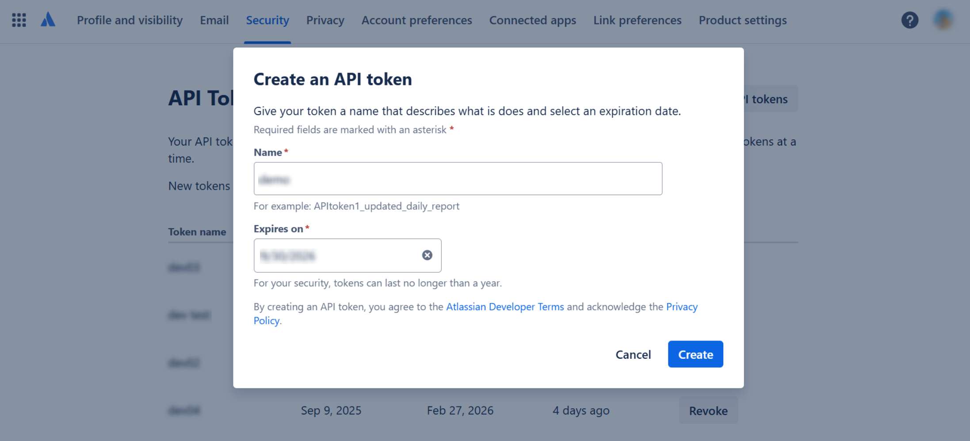Open the Atlassian Developer Terms link

click(x=504, y=307)
